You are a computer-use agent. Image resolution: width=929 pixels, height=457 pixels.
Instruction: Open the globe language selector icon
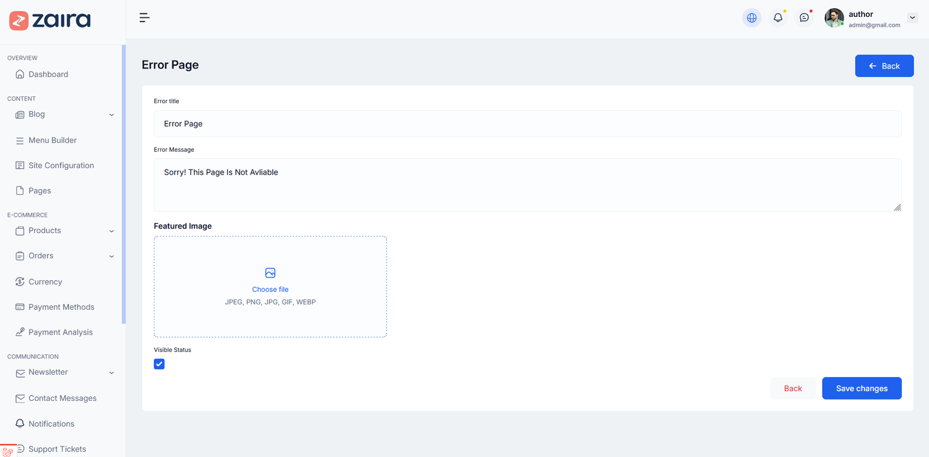coord(751,18)
